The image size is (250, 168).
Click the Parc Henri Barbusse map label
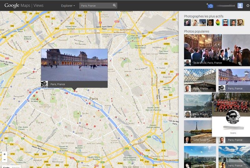tap(163, 52)
